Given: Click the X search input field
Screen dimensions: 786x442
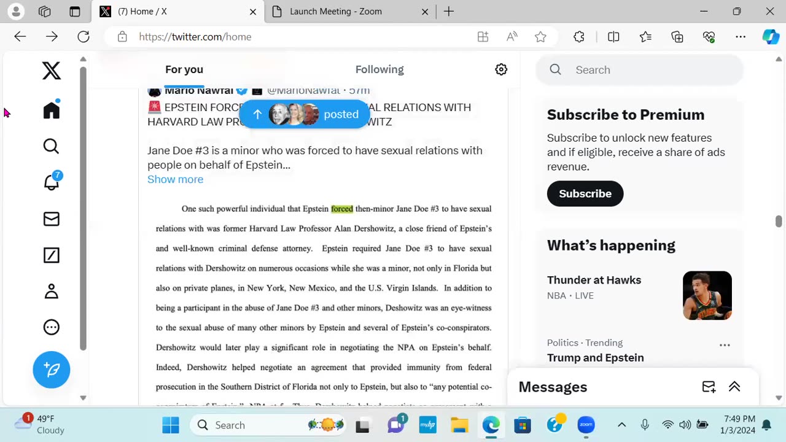Looking at the screenshot, I should (639, 70).
